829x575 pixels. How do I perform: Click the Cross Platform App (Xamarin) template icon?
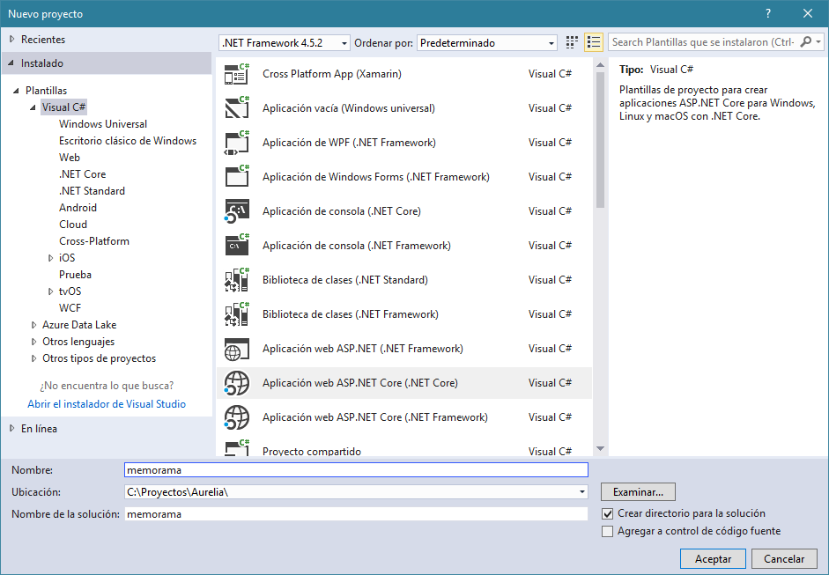pyautogui.click(x=236, y=74)
